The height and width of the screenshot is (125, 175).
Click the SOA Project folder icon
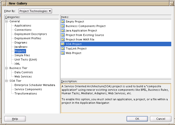pyautogui.click(x=63, y=44)
